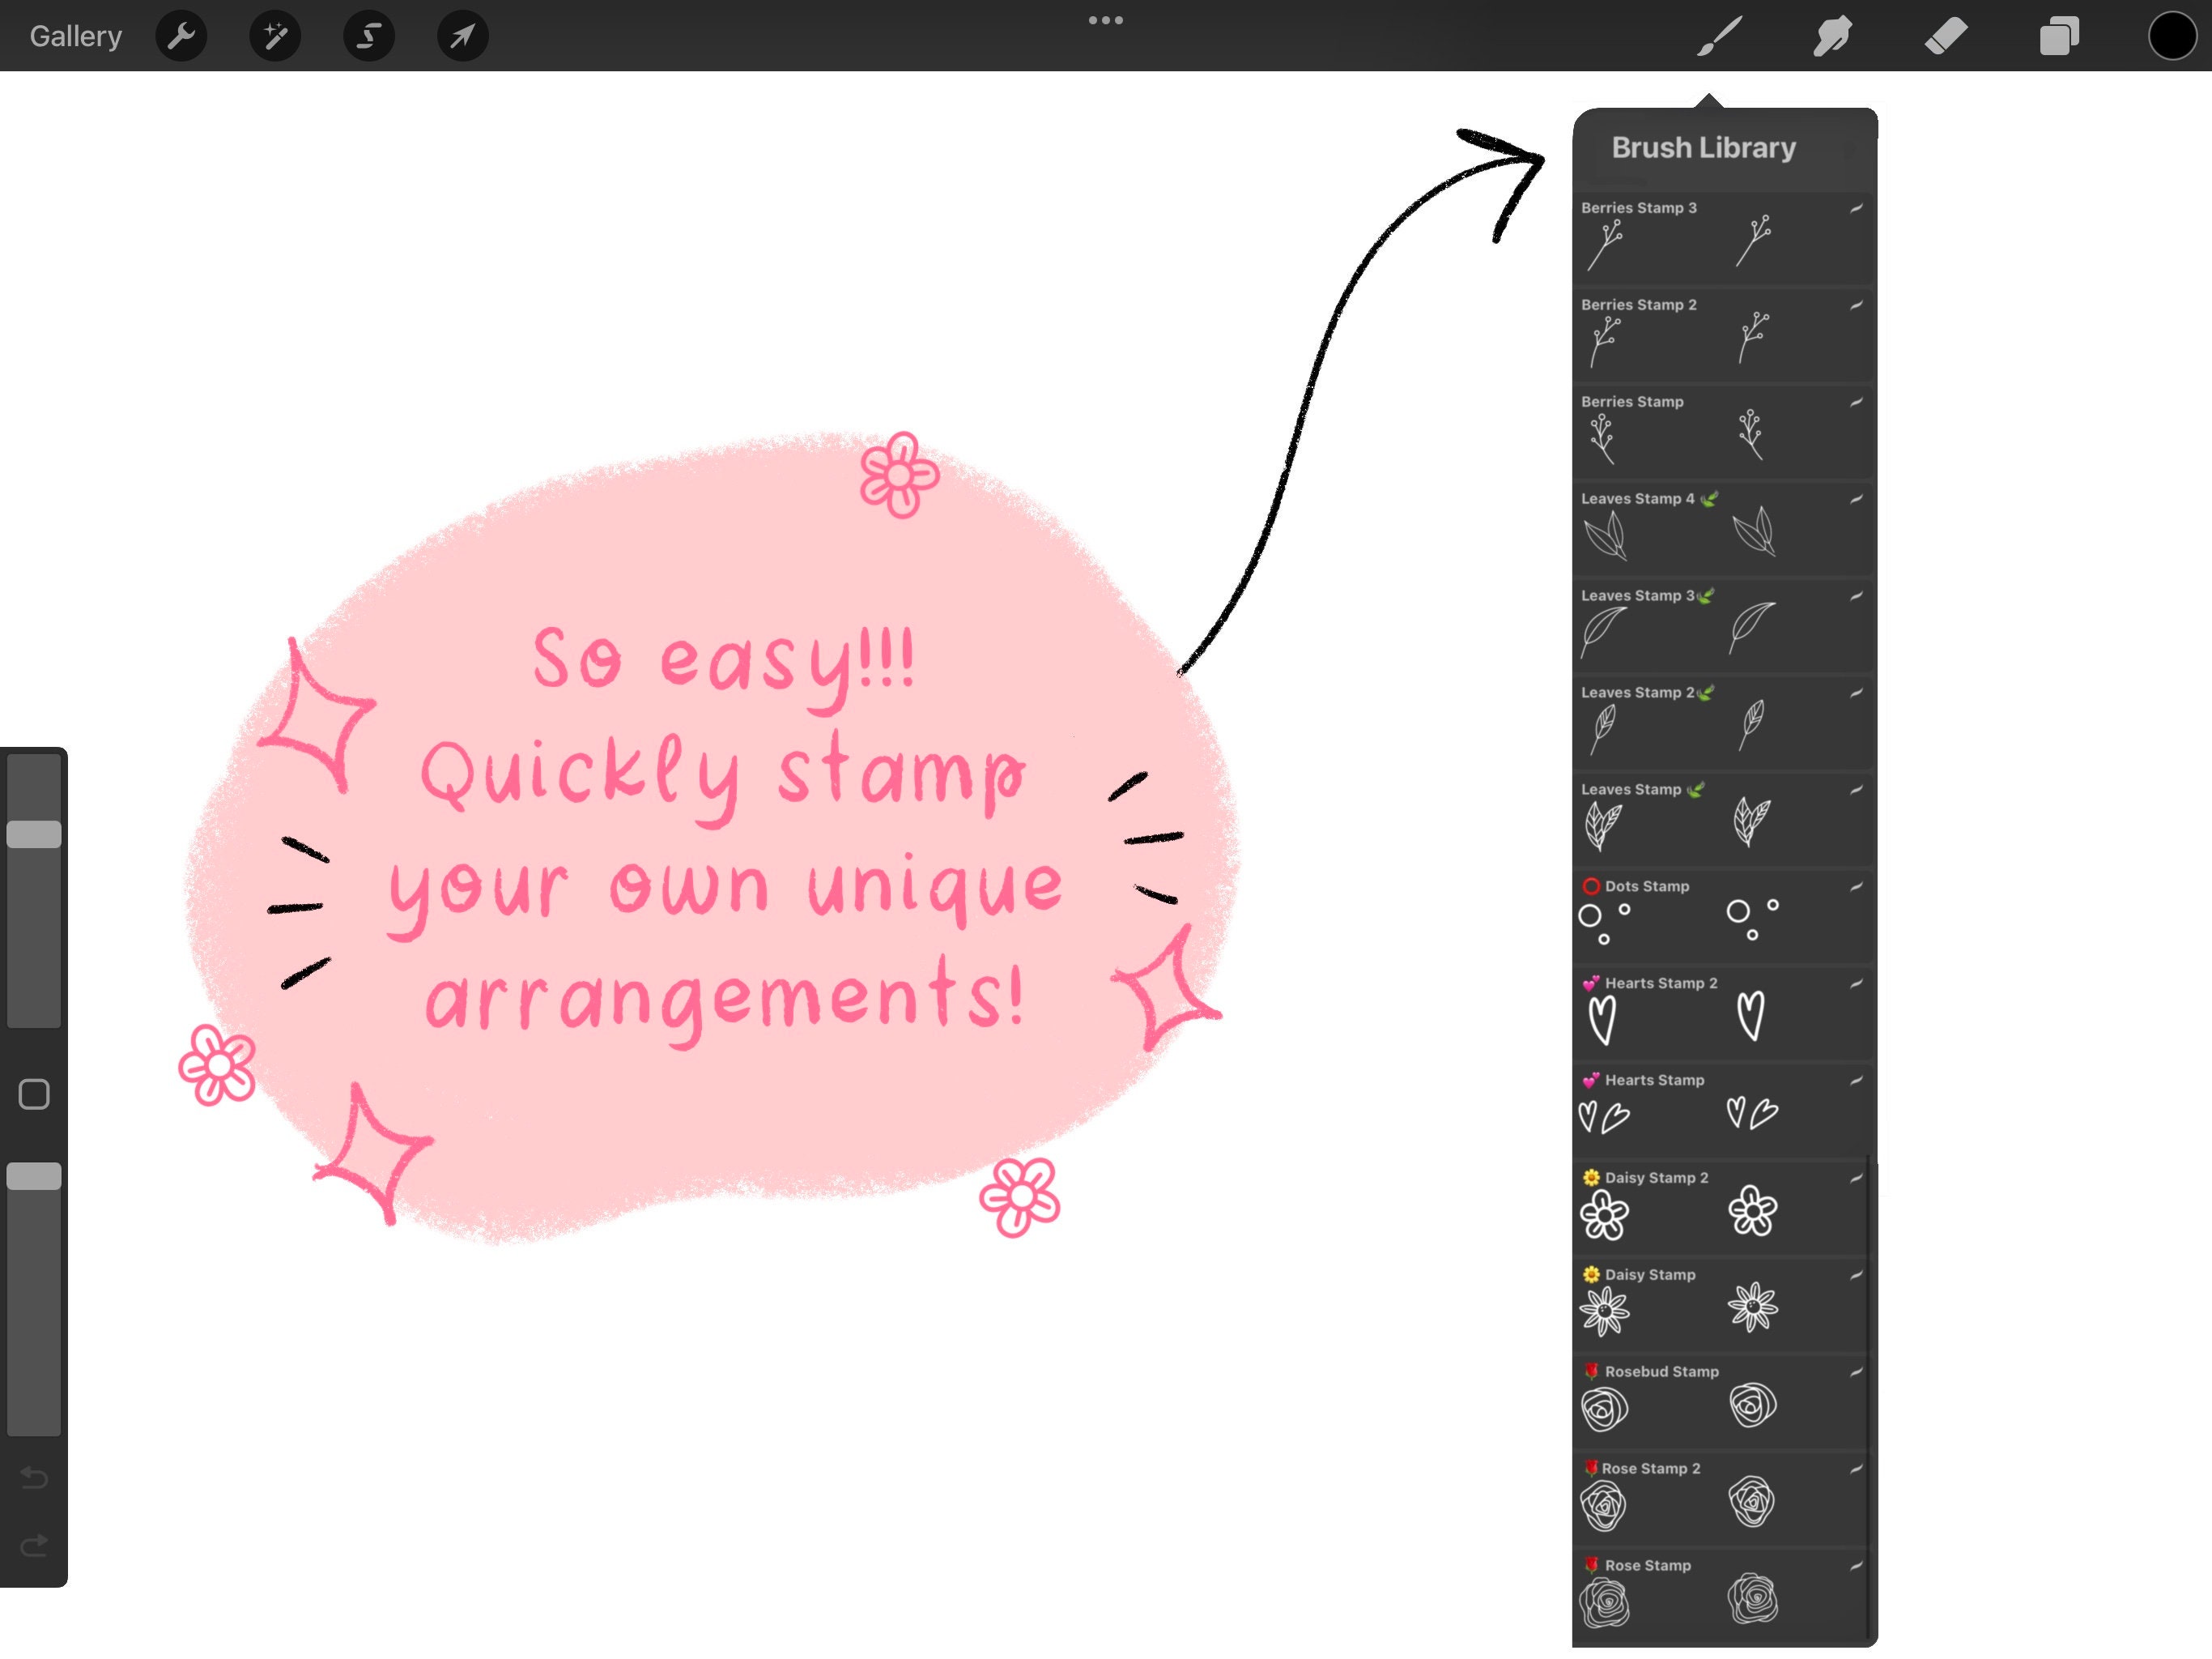Screen dimensions: 2212x1659
Task: Choose the Hearts Stamp 2 brush
Action: [1722, 1015]
